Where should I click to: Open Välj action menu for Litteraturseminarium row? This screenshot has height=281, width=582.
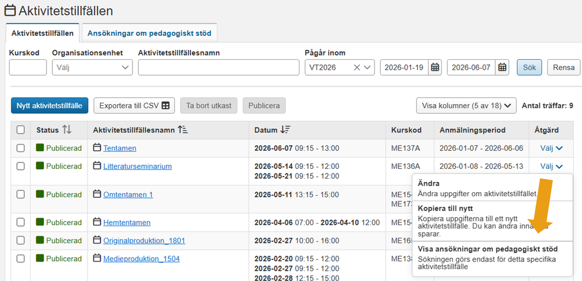551,166
